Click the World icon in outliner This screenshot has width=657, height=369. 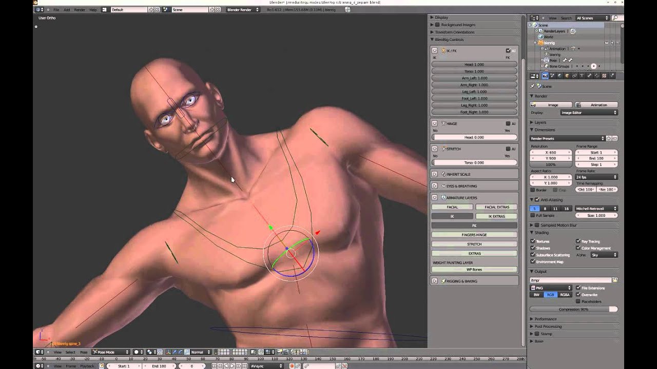click(540, 37)
